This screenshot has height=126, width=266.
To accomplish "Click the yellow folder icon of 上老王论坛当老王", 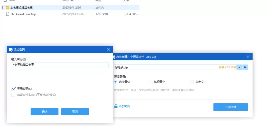I will [x=7, y=7].
